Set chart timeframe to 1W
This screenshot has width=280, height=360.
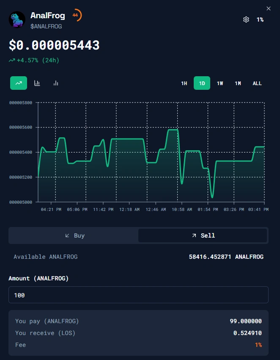[x=220, y=83]
